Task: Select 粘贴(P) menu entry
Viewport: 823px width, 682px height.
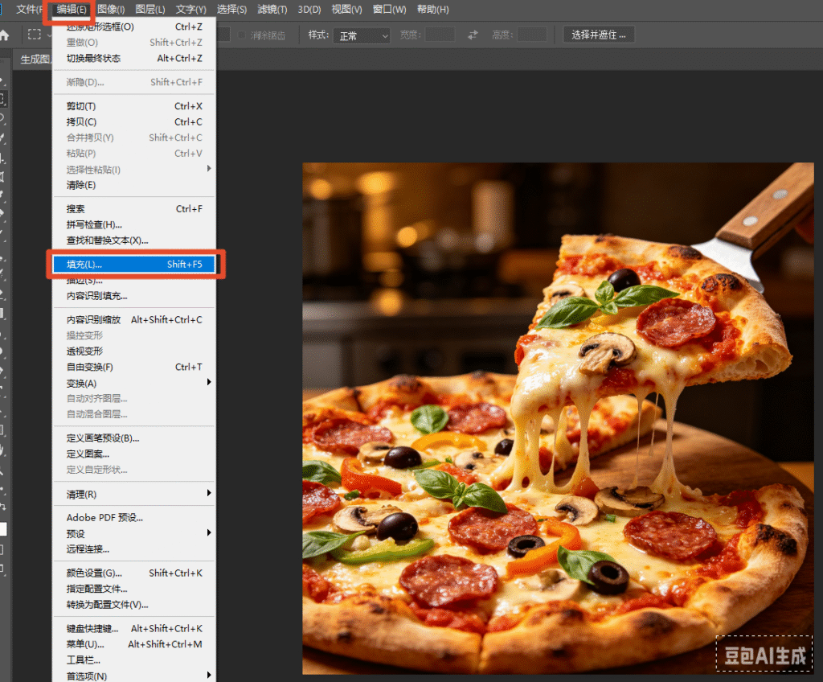Action: [x=134, y=154]
